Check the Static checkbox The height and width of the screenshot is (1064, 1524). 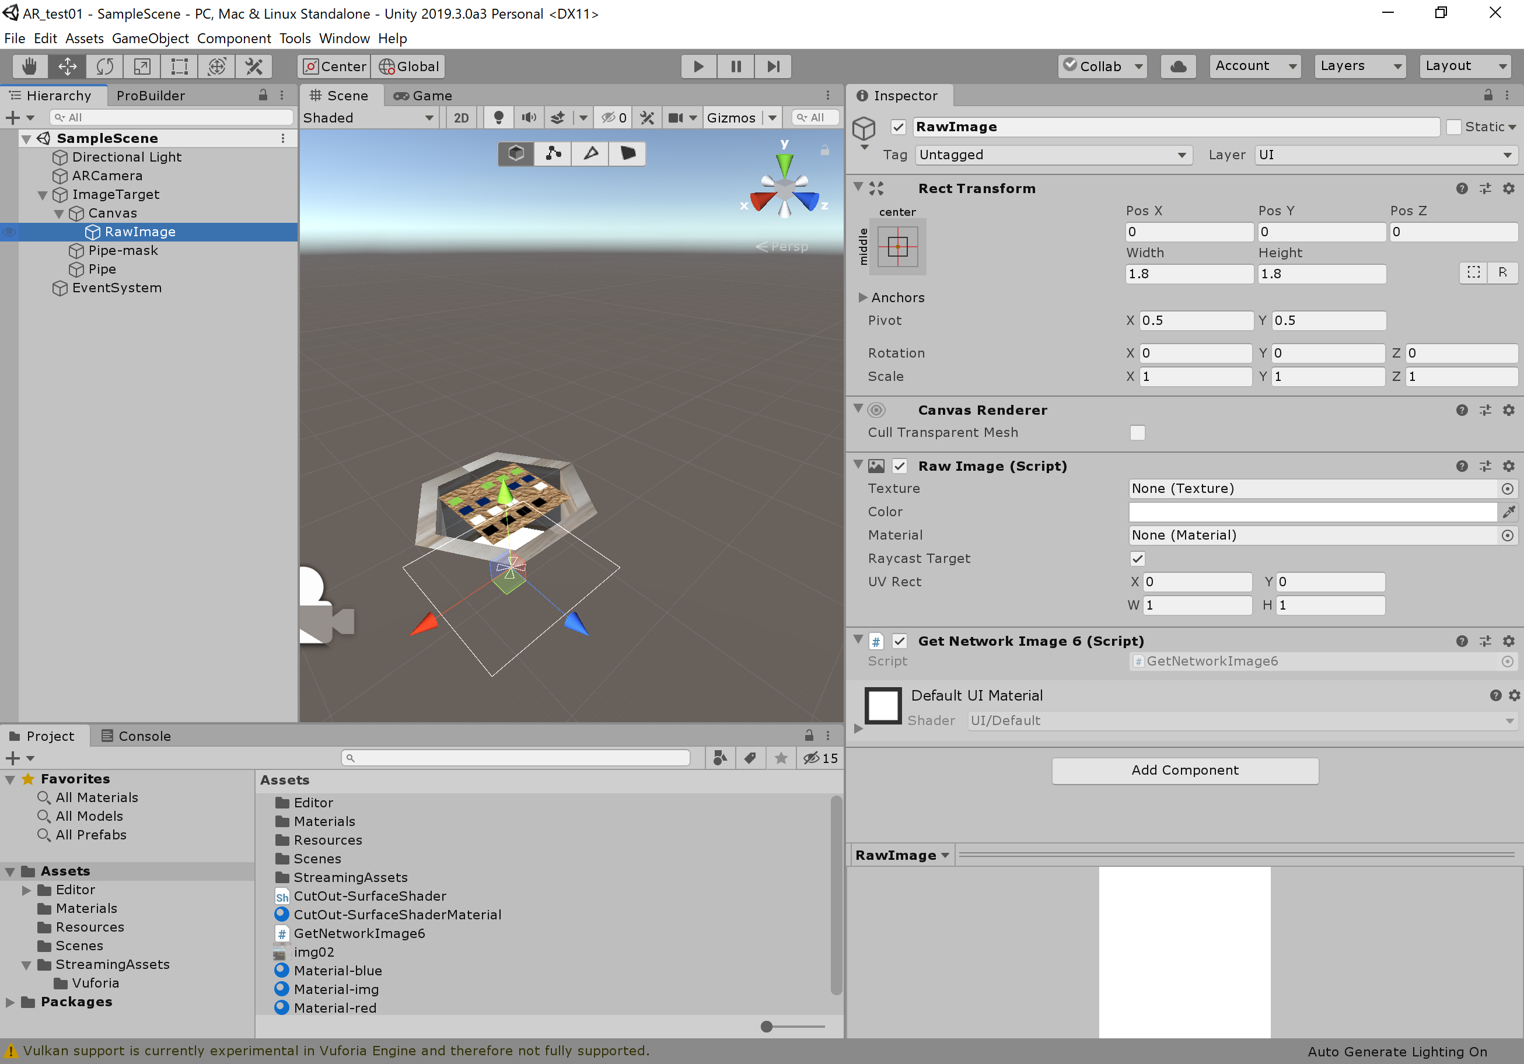coord(1453,127)
